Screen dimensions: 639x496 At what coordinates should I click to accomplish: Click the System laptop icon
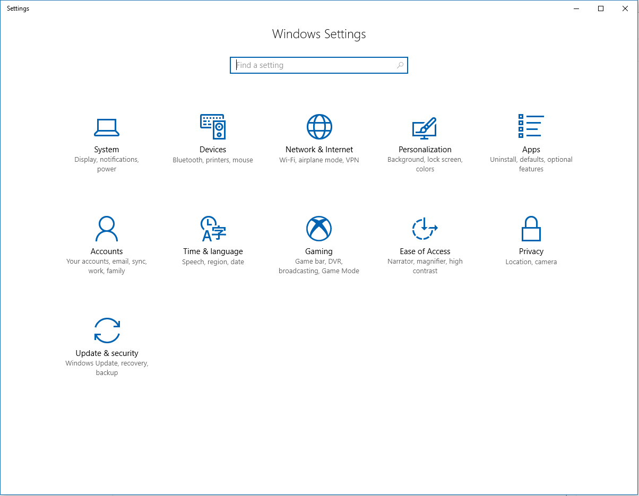[x=107, y=127]
